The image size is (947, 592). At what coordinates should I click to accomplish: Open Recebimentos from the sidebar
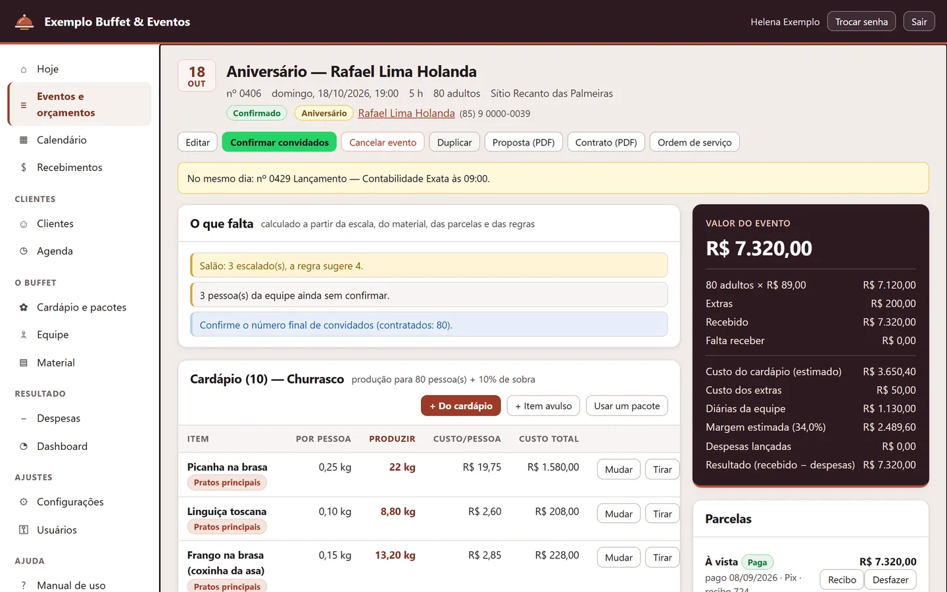point(80,168)
